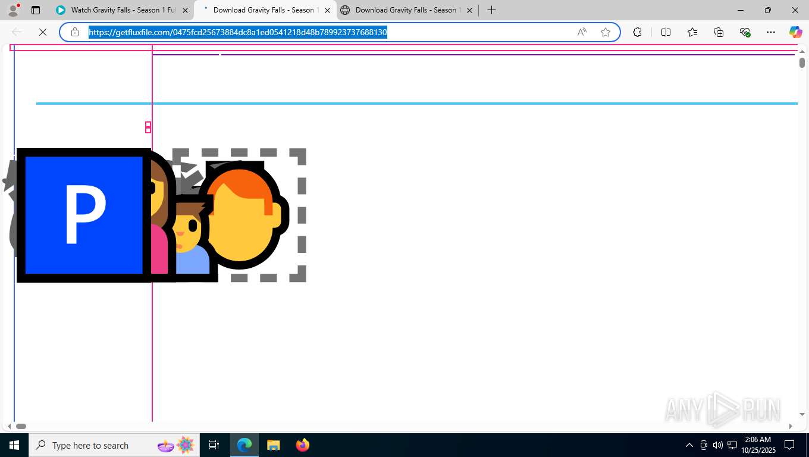The image size is (809, 457).
Task: Open Settings and more ellipsis menu
Action: (771, 32)
